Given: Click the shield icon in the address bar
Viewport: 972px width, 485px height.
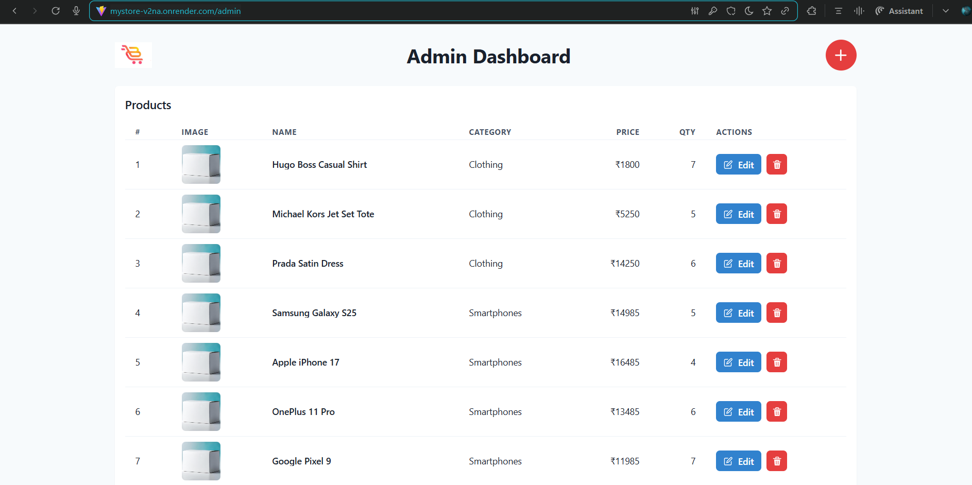Looking at the screenshot, I should pos(731,11).
